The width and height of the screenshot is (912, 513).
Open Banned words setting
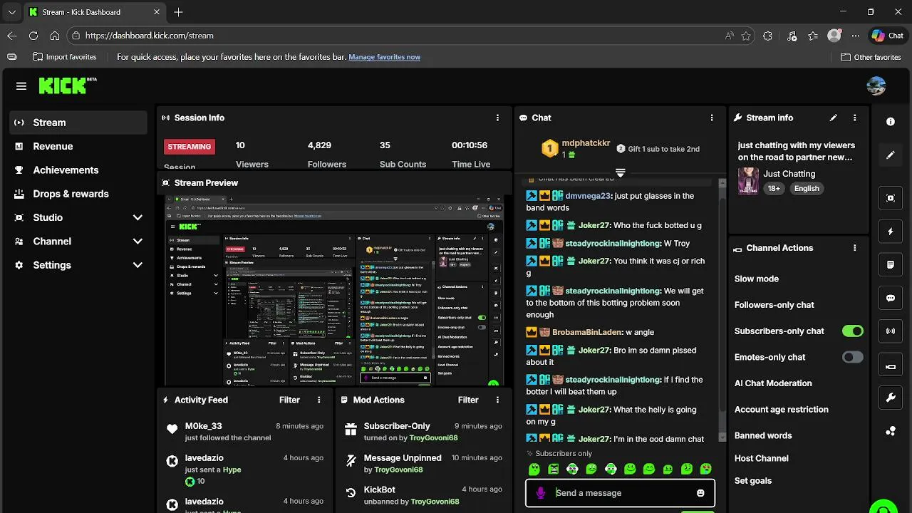pos(763,435)
